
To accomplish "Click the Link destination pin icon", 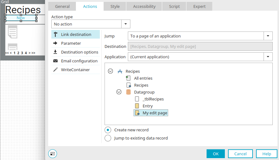I will [55, 34].
